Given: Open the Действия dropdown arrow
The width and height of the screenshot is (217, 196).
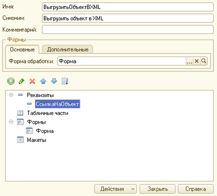Looking at the screenshot, I should coord(133,189).
